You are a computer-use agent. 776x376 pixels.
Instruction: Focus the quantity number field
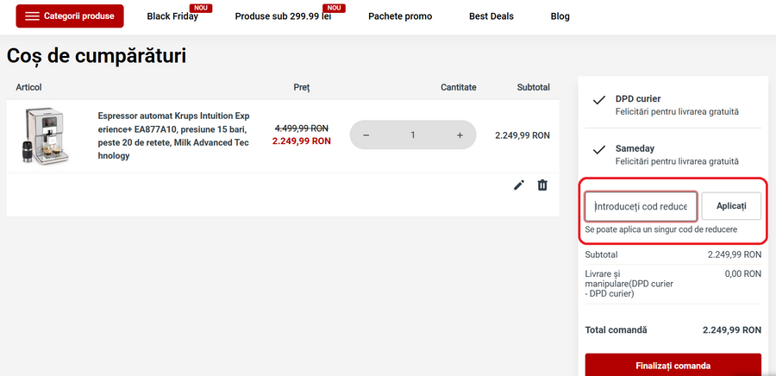point(413,135)
